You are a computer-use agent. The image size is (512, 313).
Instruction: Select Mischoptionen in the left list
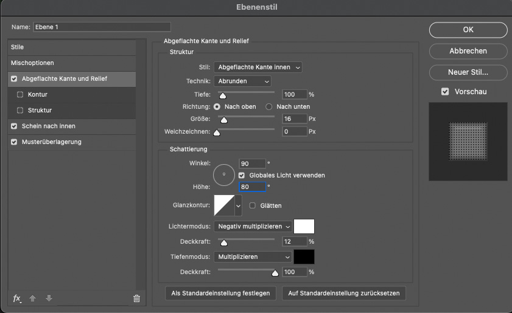coord(72,63)
